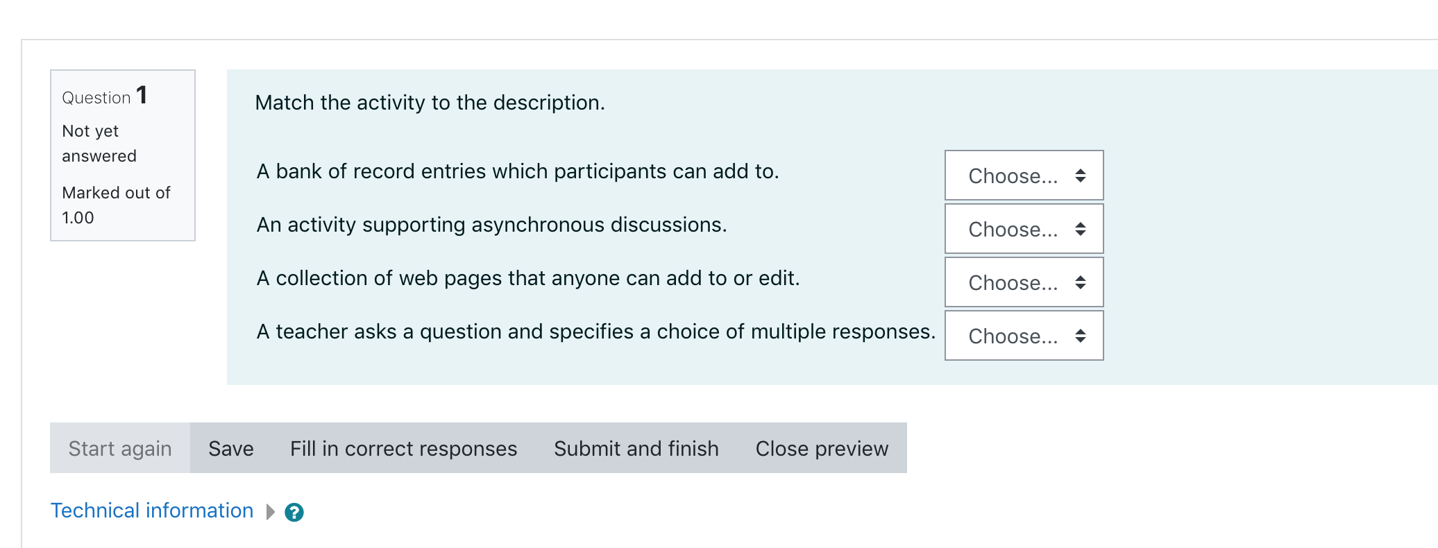Open dropdown for collection of web pages
The height and width of the screenshot is (548, 1438).
[1024, 282]
